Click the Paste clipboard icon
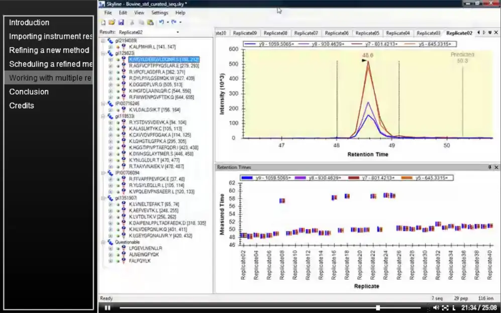501x313 pixels. coord(150,23)
